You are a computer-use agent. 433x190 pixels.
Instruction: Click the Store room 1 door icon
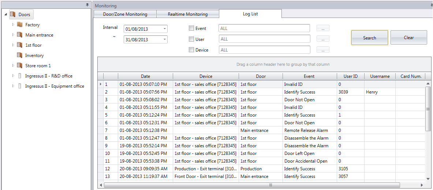[x=20, y=66]
